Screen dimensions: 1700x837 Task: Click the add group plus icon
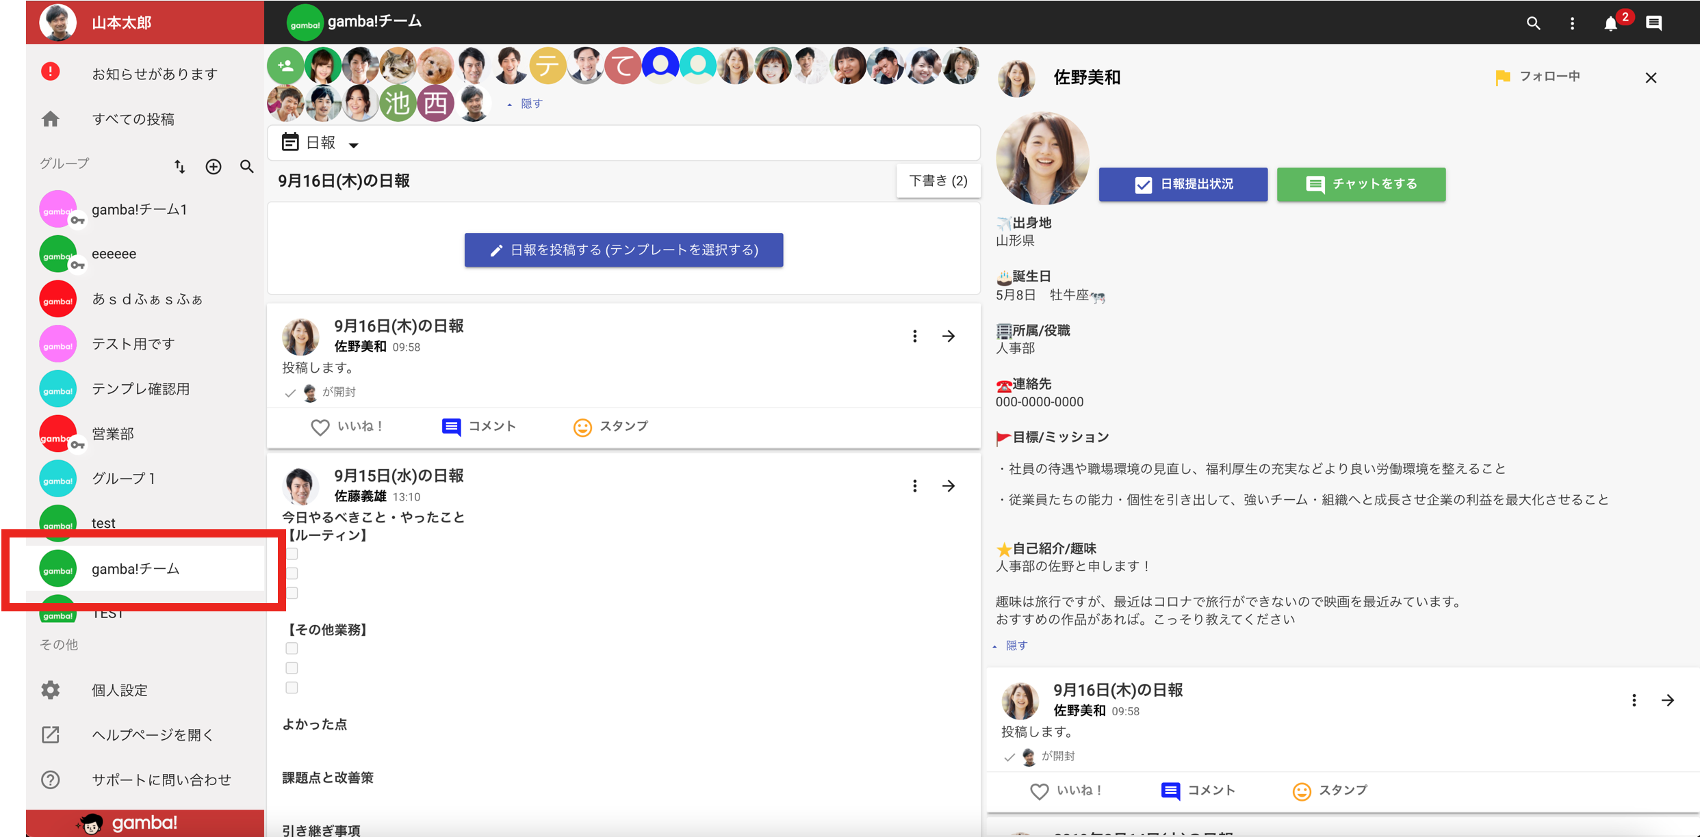(x=214, y=166)
